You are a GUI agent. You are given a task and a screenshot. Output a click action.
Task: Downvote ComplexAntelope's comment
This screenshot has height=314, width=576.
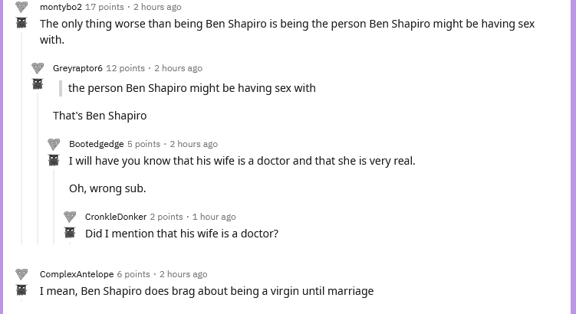21,290
